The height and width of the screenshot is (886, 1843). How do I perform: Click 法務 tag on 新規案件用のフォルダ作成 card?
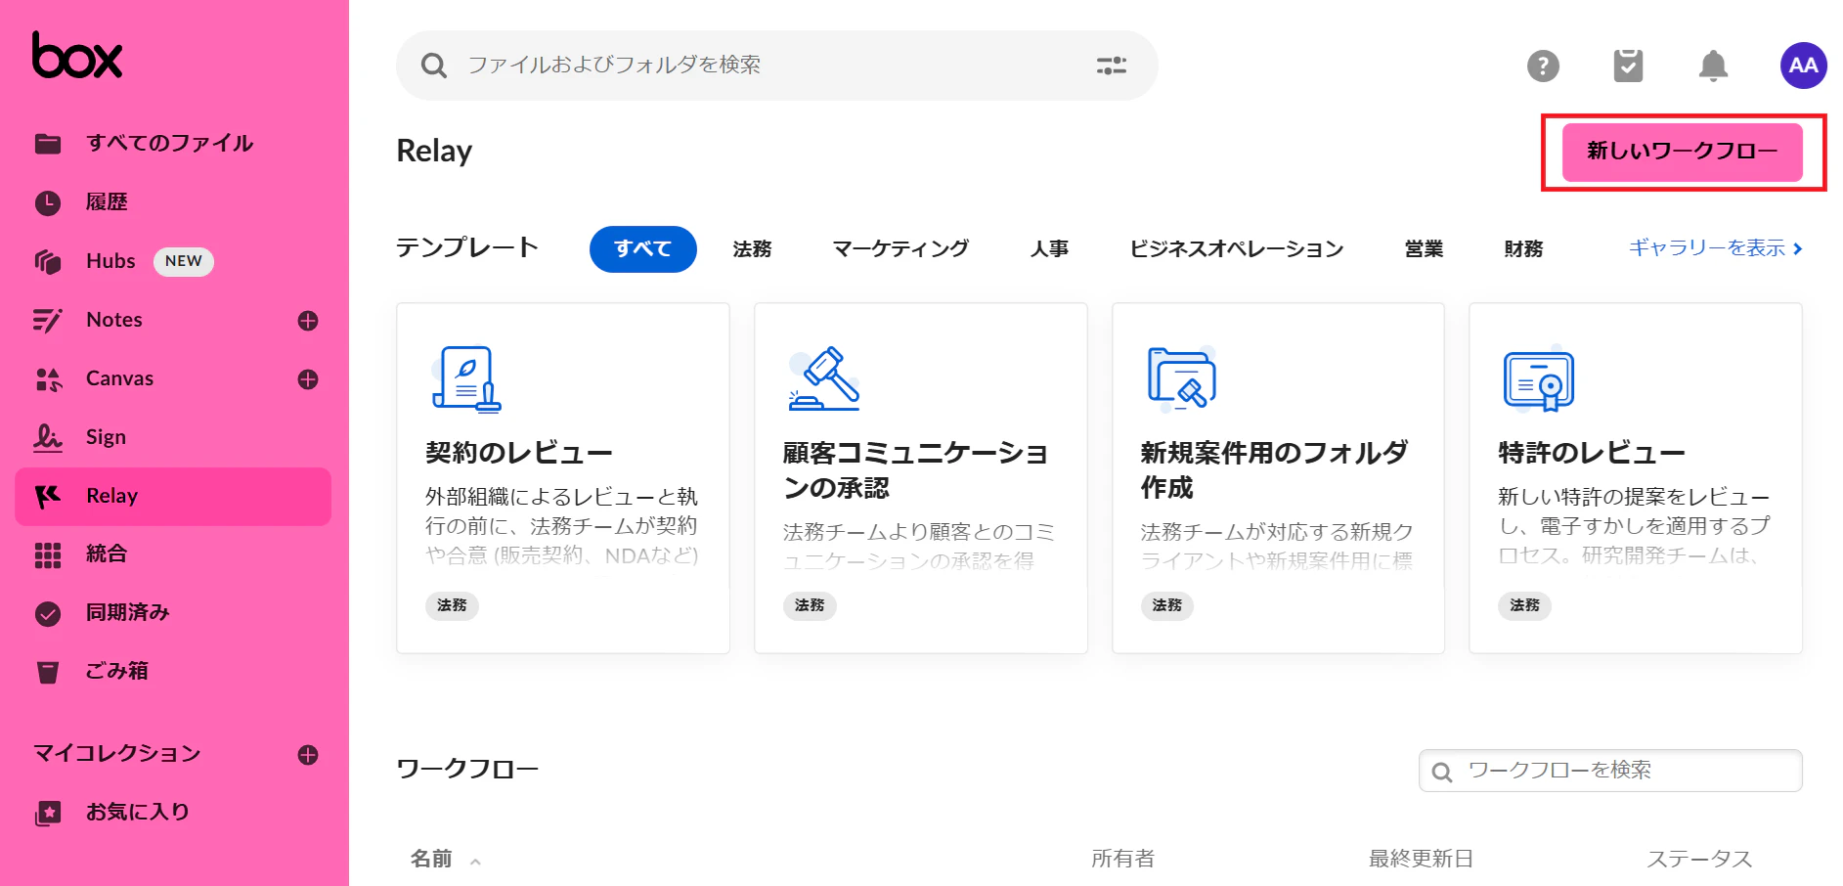click(1166, 605)
